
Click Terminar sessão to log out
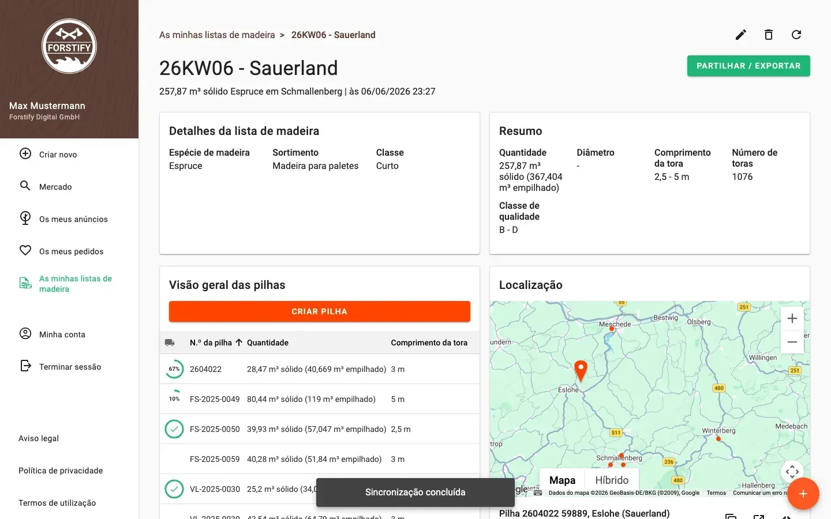(69, 367)
